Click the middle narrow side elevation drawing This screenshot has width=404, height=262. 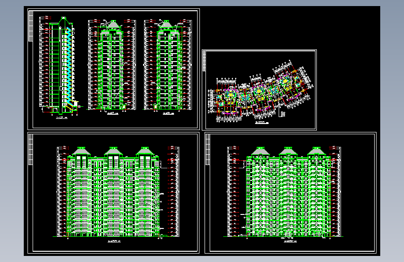112,66
